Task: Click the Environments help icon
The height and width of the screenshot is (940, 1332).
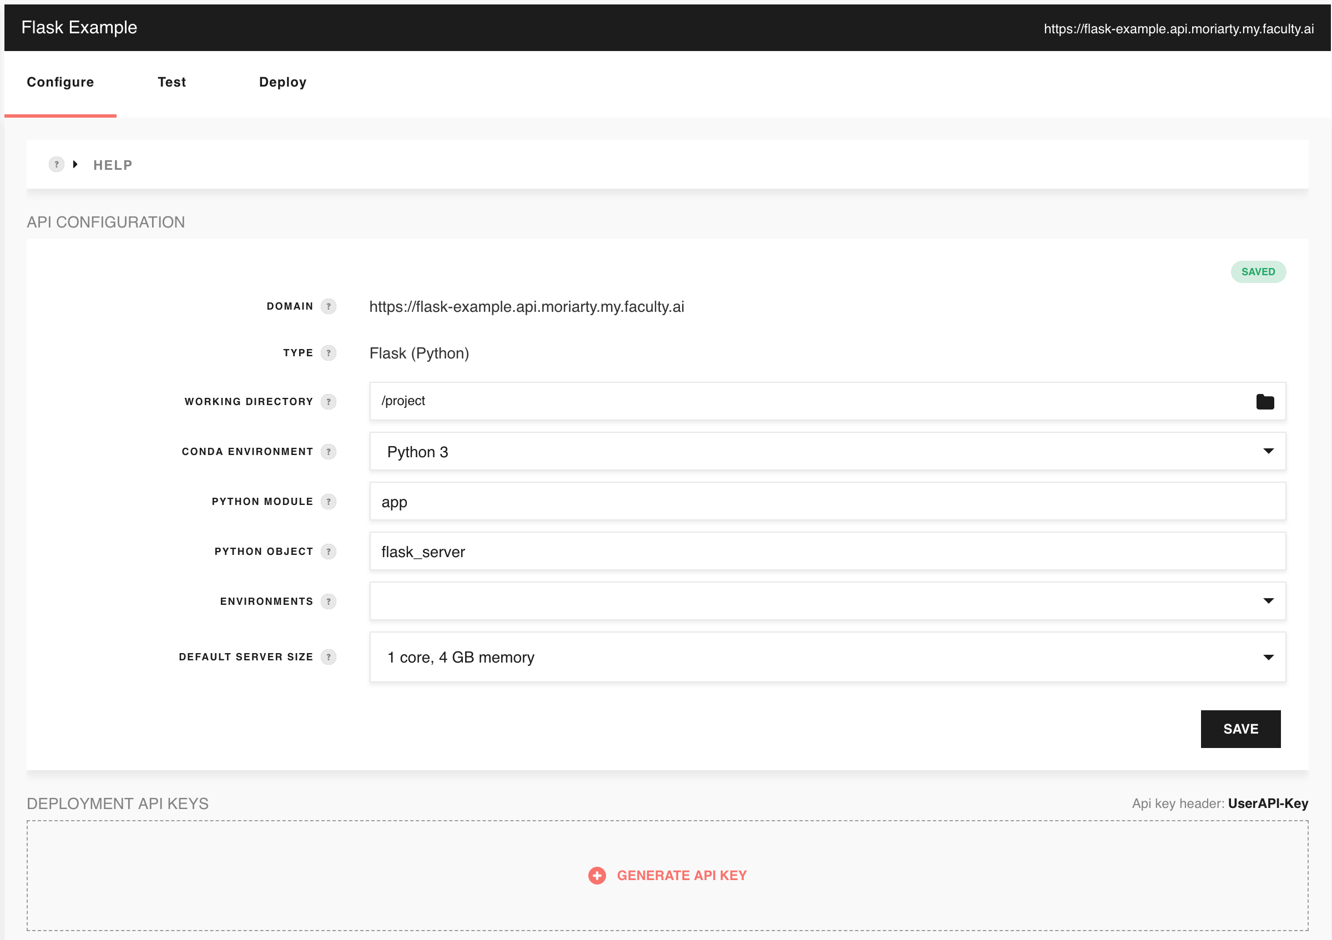Action: [329, 601]
